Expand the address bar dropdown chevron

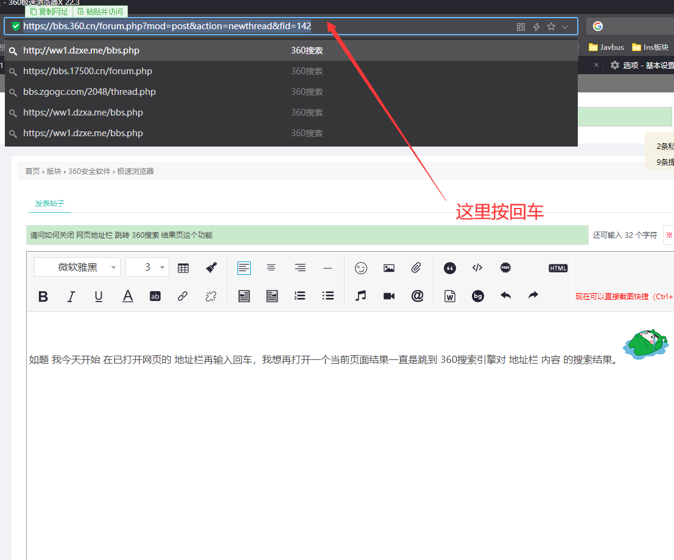pyautogui.click(x=565, y=27)
